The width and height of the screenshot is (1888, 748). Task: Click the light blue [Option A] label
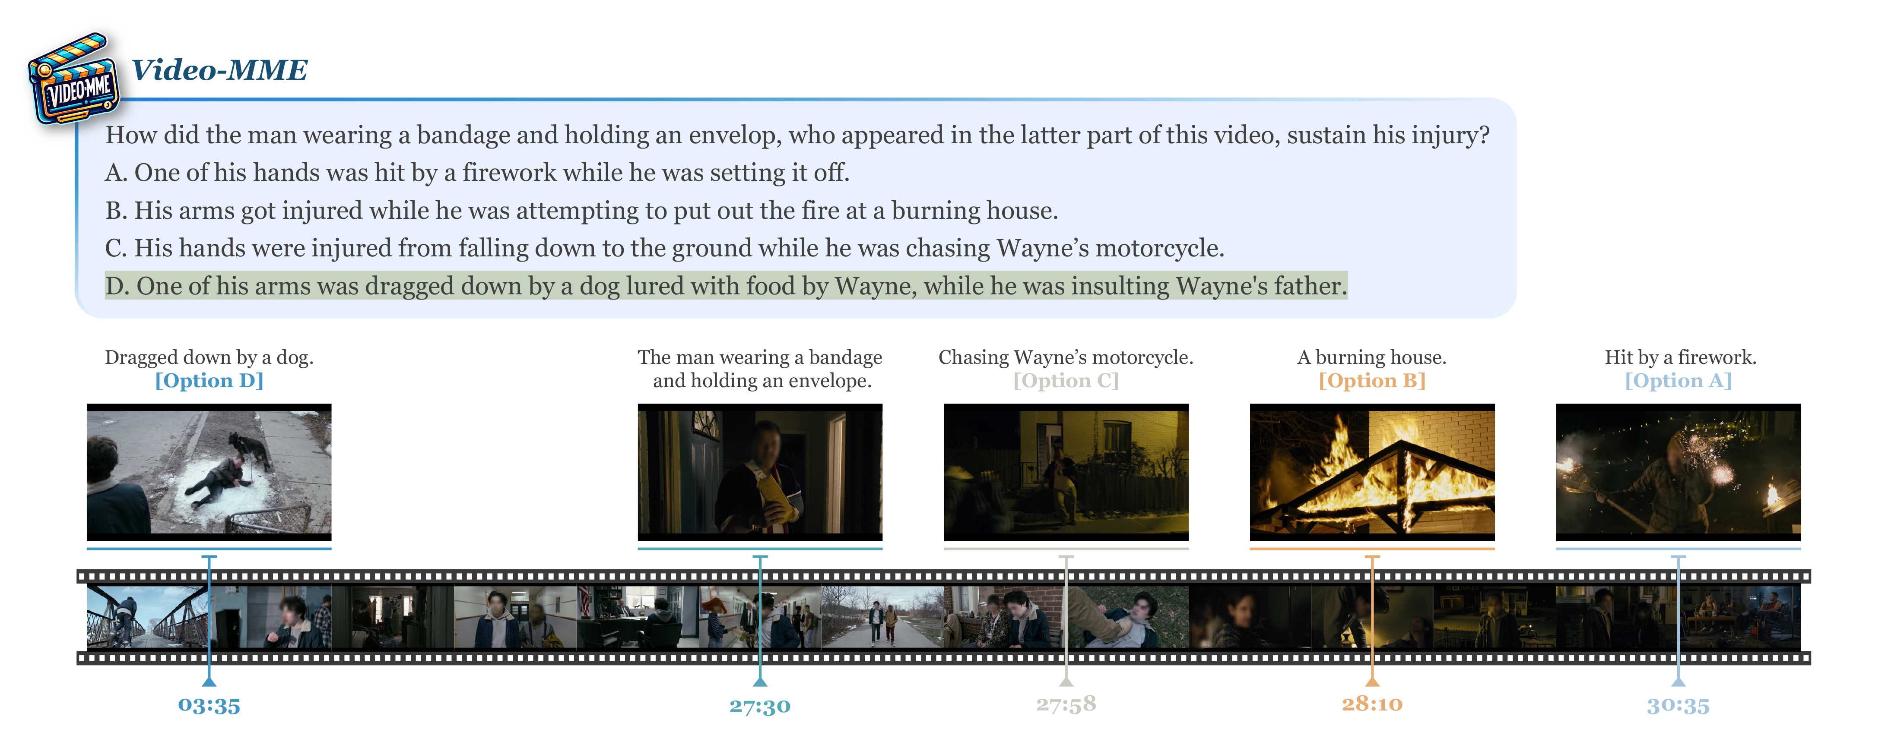pyautogui.click(x=1678, y=381)
